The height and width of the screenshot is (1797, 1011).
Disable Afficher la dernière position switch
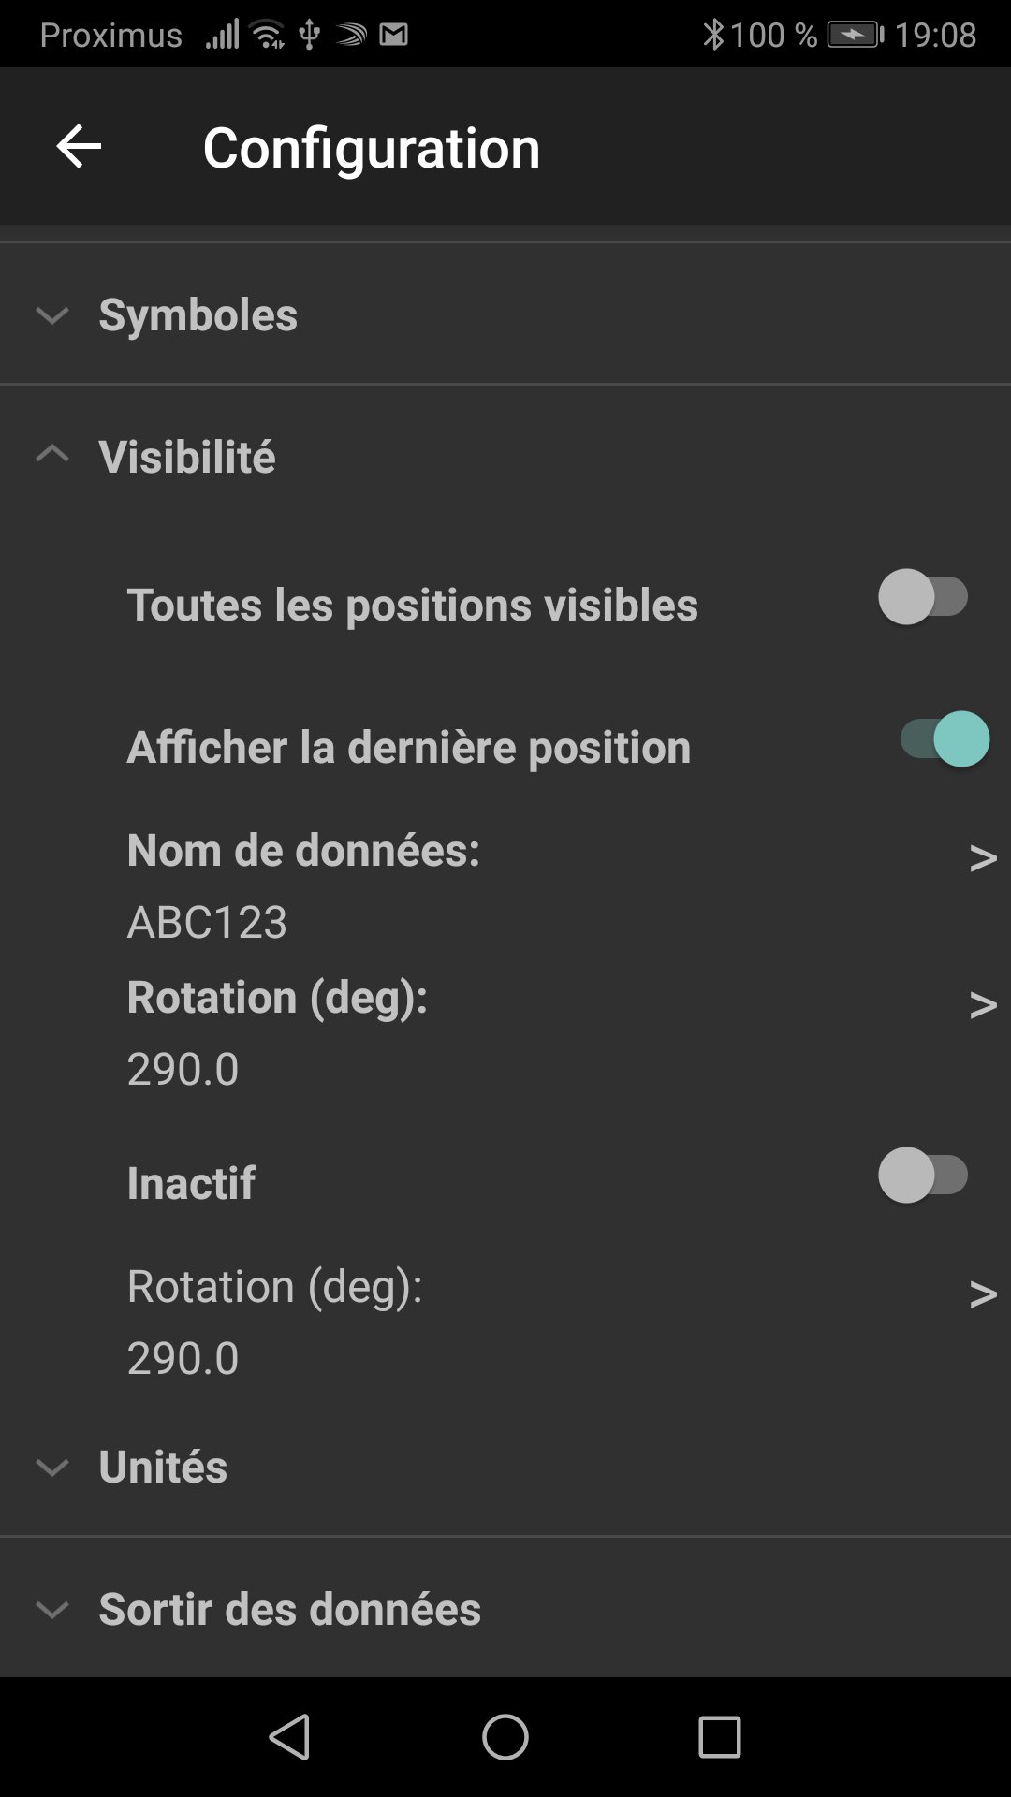click(944, 739)
